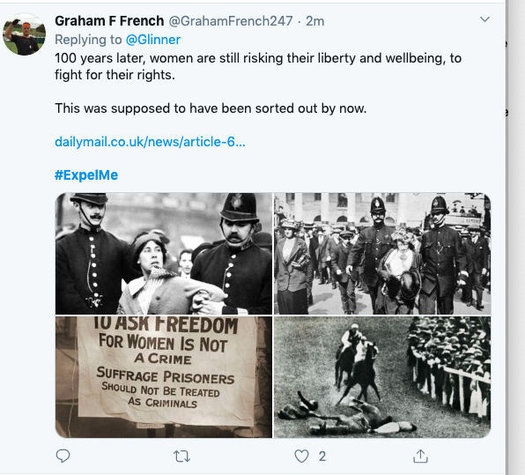The image size is (525, 475).
Task: Like the tweet with the heart icon
Action: pos(301,456)
